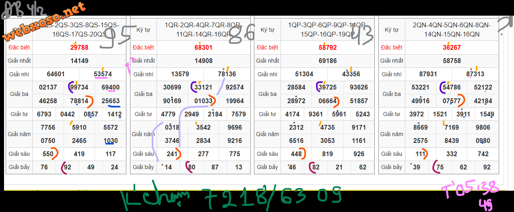
Task: Click the handwritten gray number 95
Action: (116, 39)
